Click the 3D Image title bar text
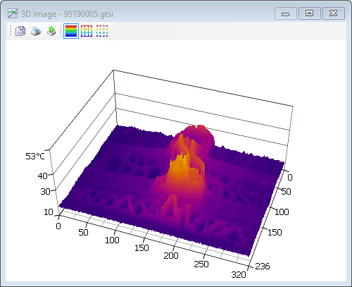 (x=67, y=14)
